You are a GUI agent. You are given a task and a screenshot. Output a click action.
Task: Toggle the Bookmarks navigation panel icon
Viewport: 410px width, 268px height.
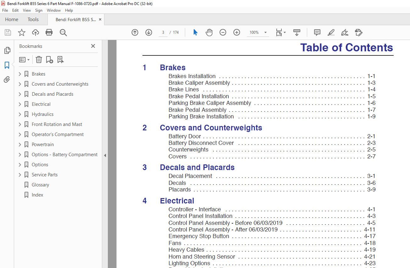point(7,65)
